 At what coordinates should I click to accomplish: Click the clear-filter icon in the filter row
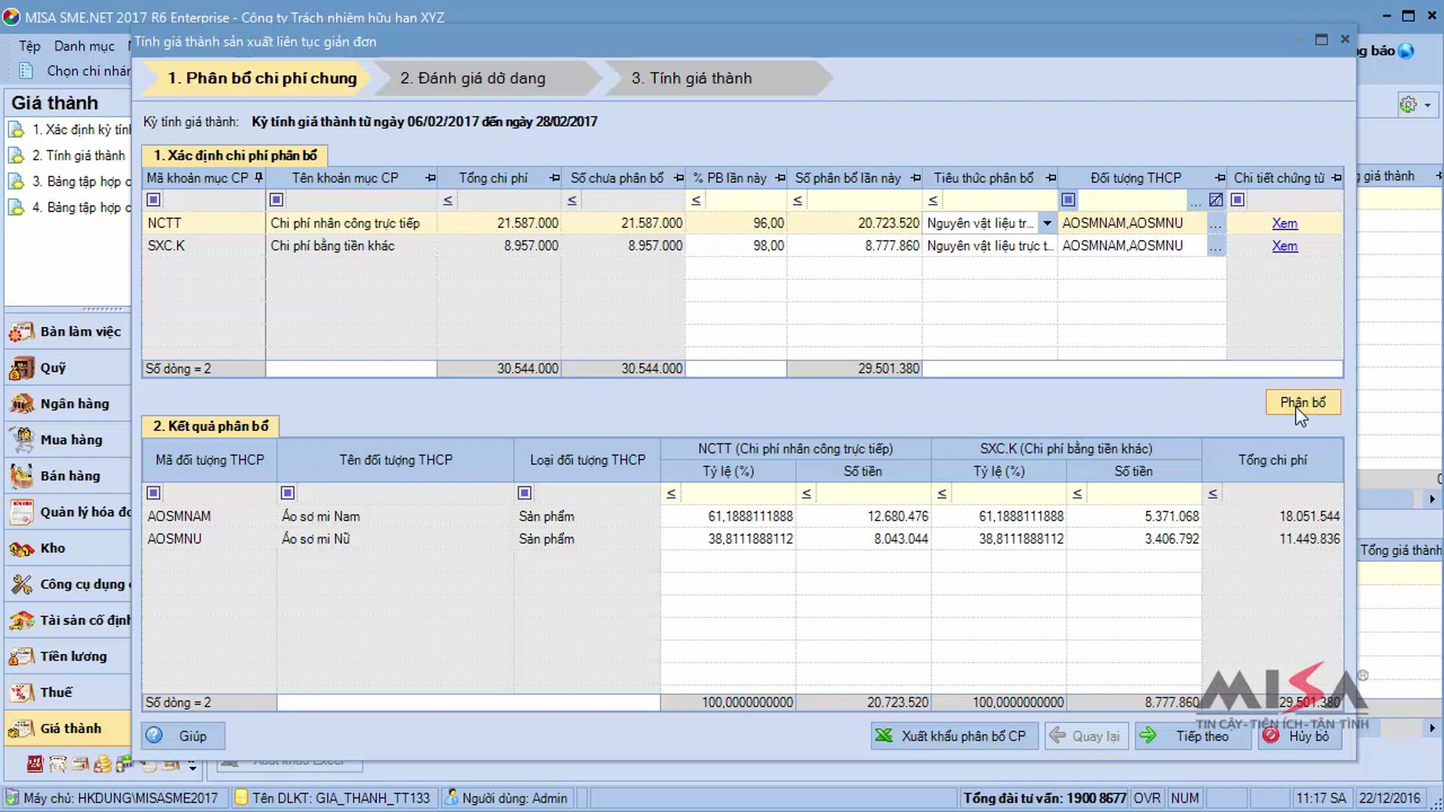1216,200
